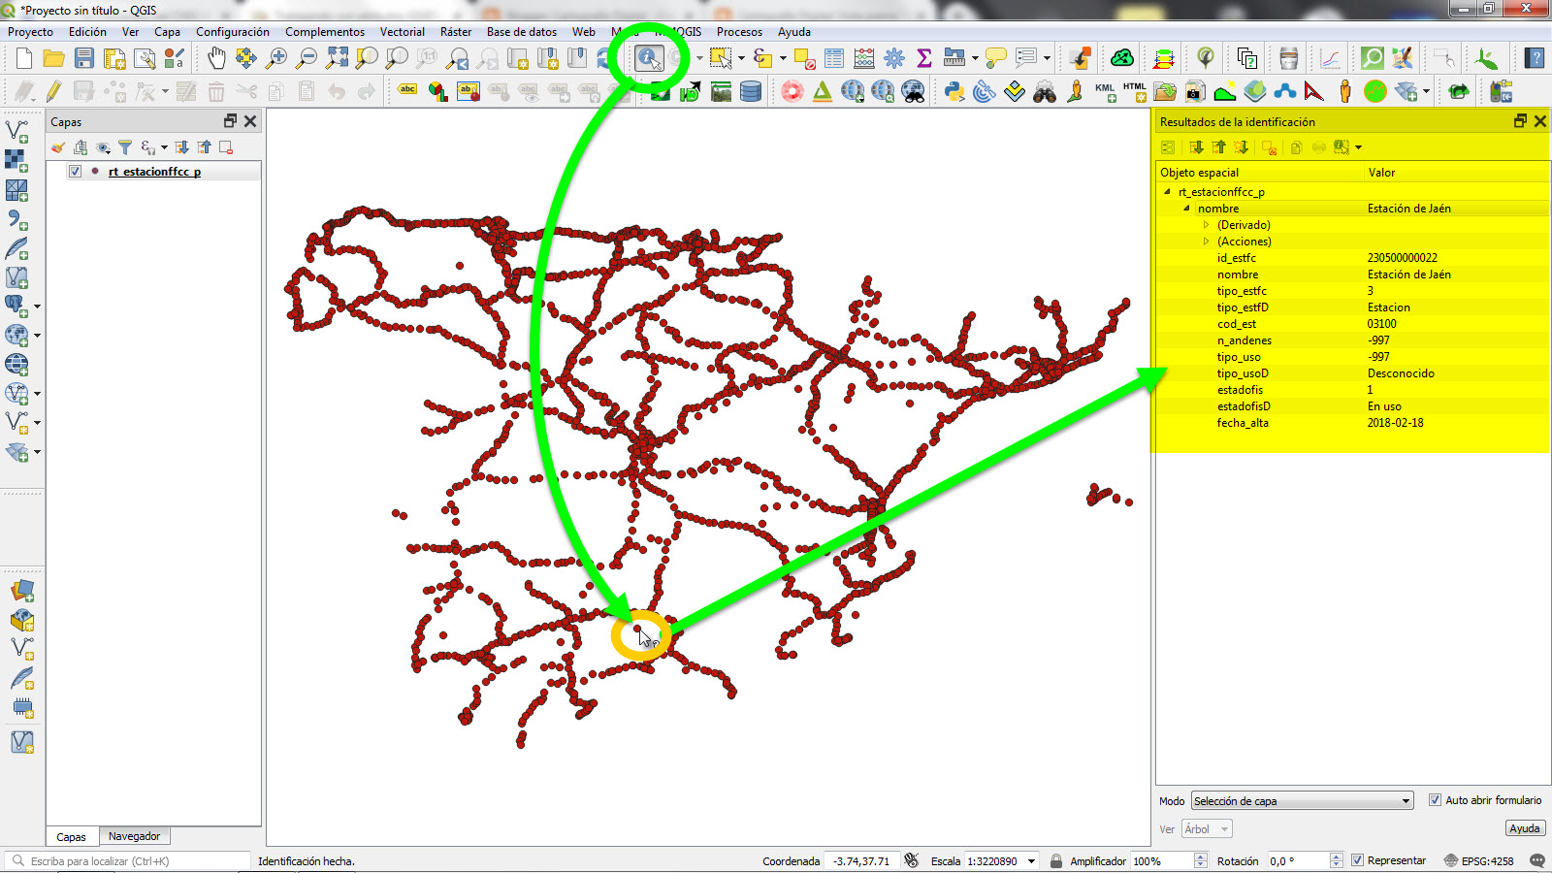
Task: Open the Modo selection dropdown
Action: point(1301,800)
